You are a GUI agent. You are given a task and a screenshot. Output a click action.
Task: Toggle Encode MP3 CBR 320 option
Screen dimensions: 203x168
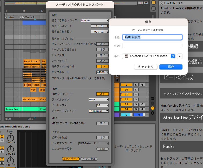click(103, 123)
